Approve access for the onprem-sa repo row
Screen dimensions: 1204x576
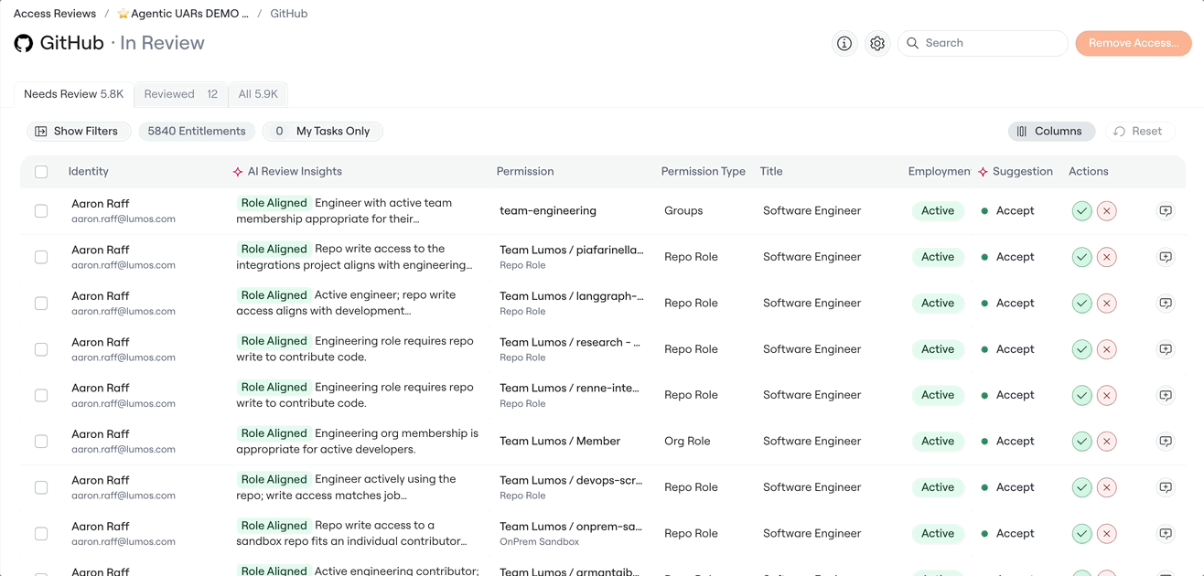1082,533
